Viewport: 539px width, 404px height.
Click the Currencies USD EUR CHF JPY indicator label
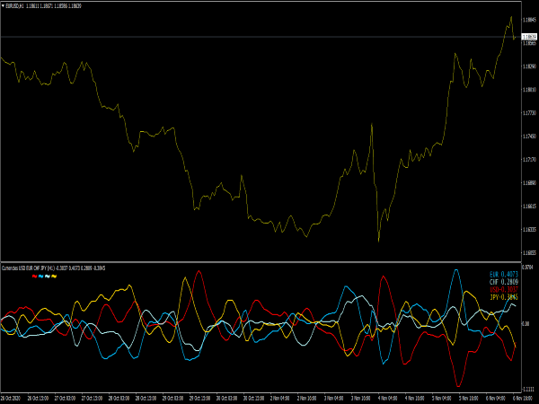[54, 268]
